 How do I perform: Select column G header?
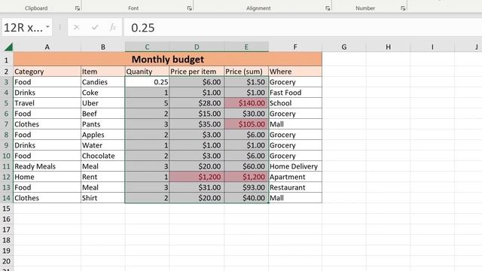click(344, 47)
